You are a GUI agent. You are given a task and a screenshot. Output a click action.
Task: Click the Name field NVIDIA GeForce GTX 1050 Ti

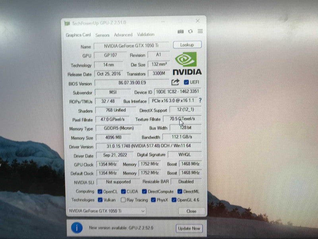coord(131,46)
